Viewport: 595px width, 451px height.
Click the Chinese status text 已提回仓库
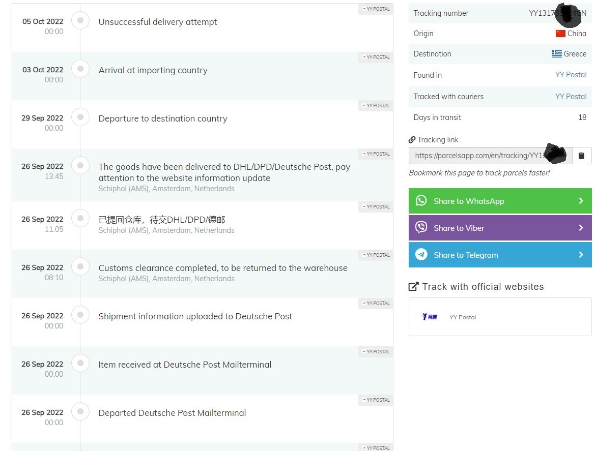pos(162,220)
